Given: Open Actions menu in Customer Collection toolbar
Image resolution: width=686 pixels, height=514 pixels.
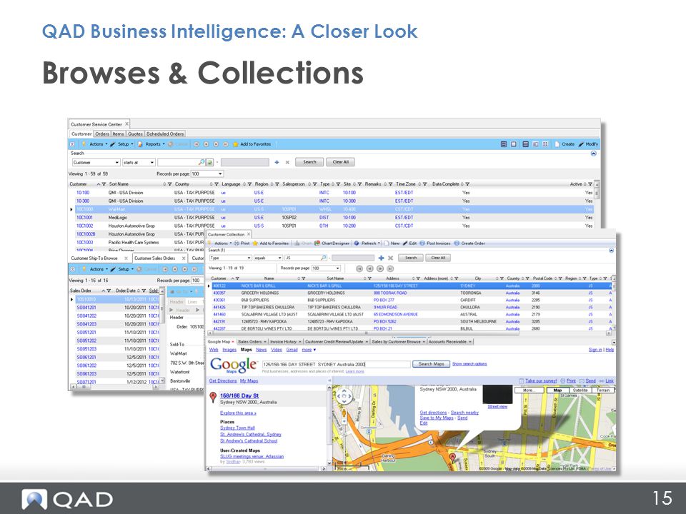Looking at the screenshot, I should click(x=223, y=243).
